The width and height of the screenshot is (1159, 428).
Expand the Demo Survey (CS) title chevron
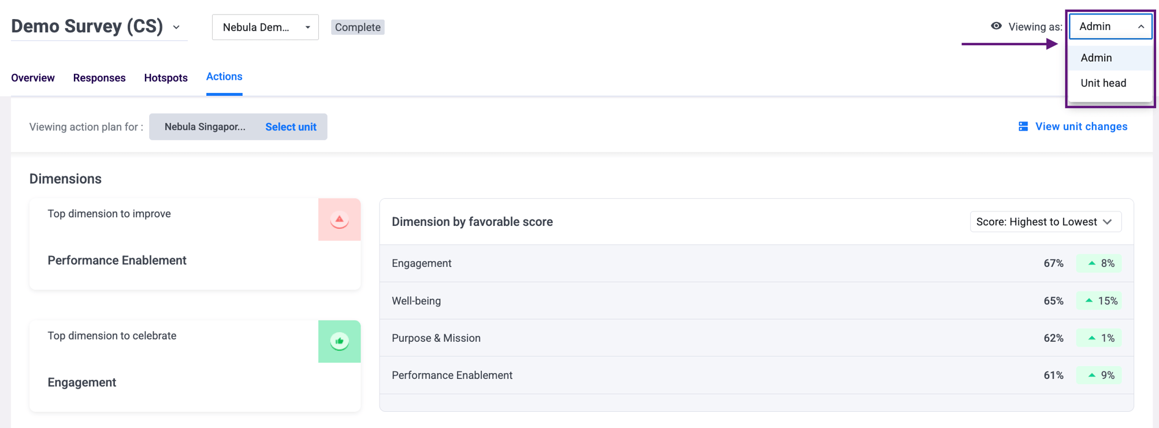point(176,27)
